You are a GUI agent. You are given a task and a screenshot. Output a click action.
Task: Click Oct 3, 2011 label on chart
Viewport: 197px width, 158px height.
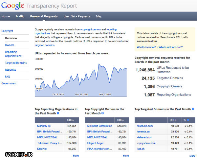tap(58, 95)
